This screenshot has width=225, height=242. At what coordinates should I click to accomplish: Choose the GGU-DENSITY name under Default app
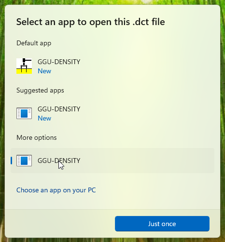coord(59,62)
